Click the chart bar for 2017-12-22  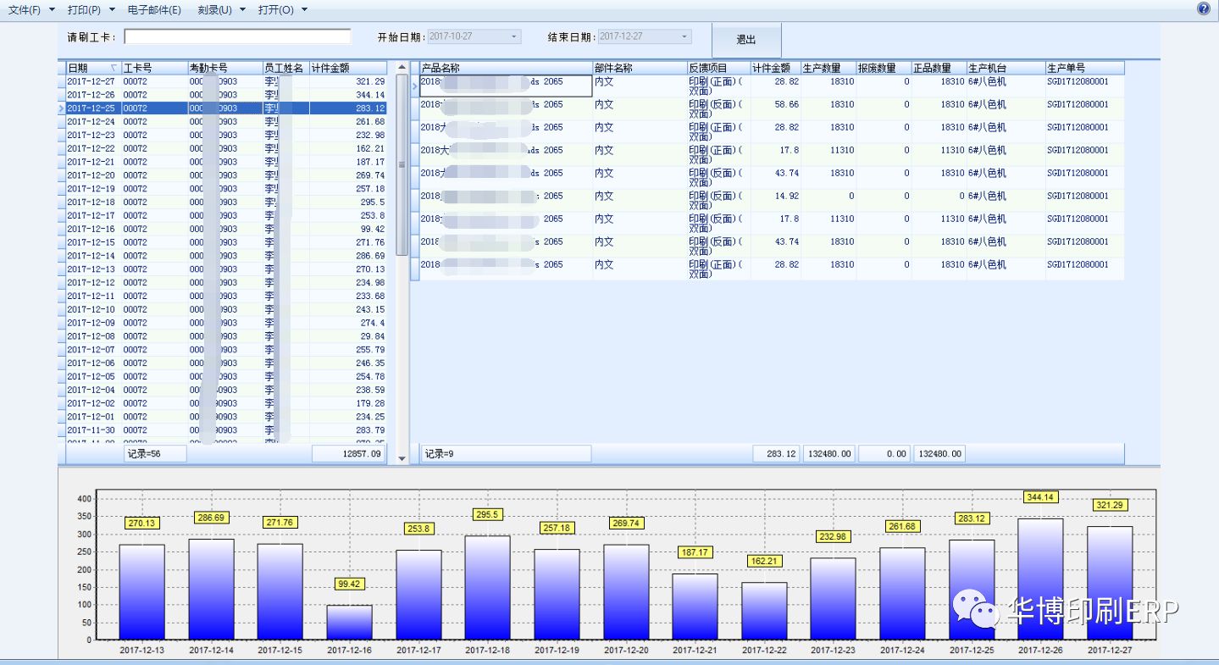(764, 611)
